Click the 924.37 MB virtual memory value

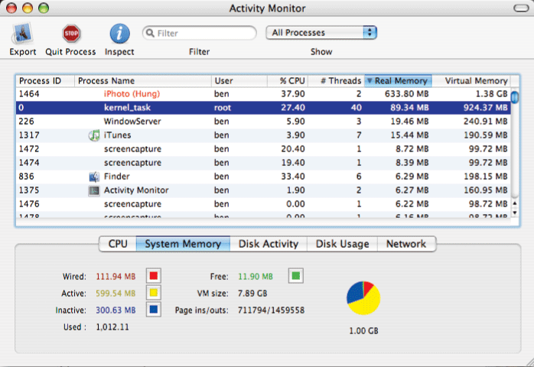tap(485, 108)
